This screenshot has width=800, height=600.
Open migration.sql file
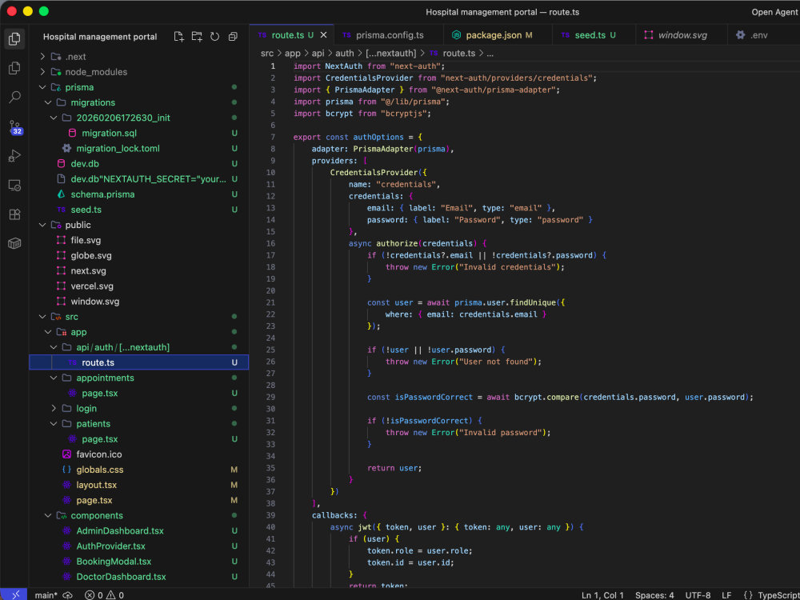138,133
